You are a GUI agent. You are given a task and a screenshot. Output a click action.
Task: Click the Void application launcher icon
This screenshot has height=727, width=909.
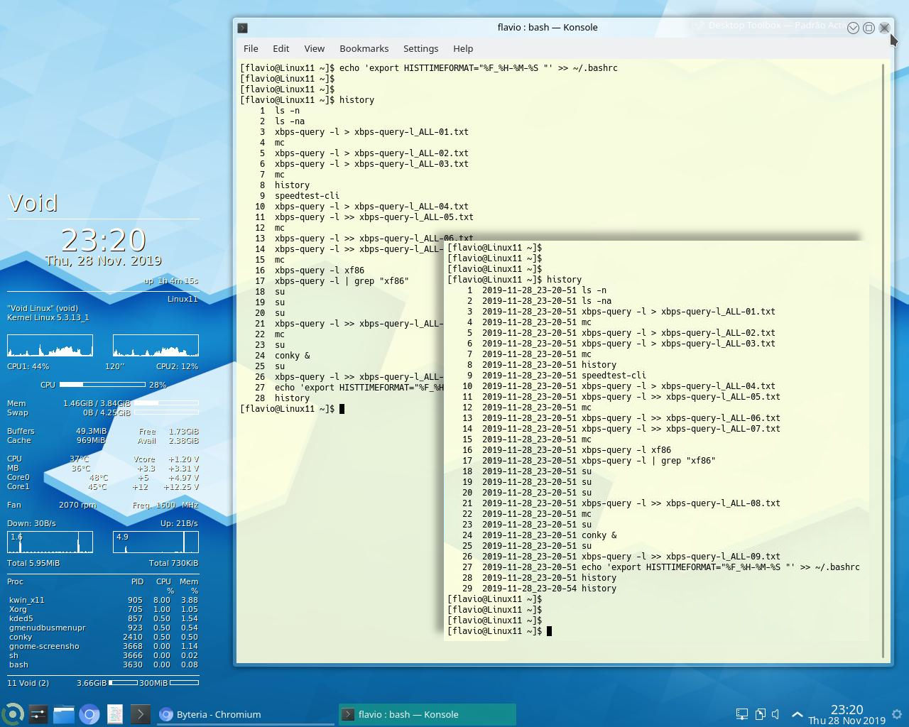point(14,714)
